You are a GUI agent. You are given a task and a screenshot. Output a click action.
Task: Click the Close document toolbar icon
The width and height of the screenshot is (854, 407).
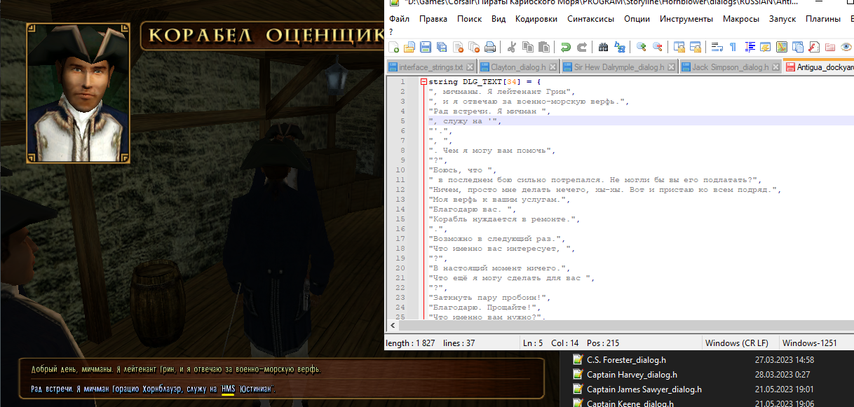coord(458,48)
